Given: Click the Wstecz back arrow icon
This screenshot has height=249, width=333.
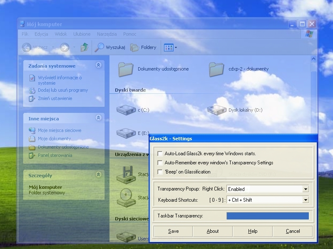Looking at the screenshot, I should (x=27, y=47).
